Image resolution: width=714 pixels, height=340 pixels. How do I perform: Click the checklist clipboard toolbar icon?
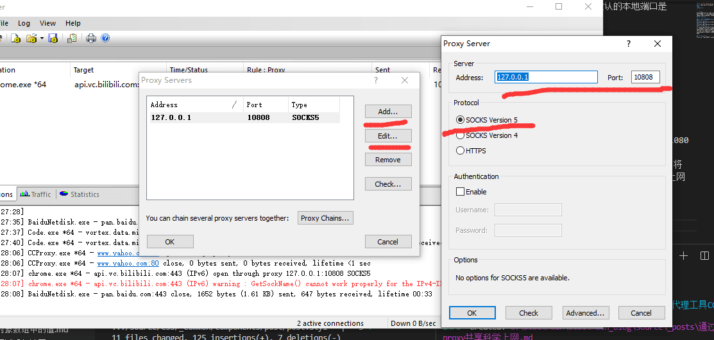coord(72,38)
